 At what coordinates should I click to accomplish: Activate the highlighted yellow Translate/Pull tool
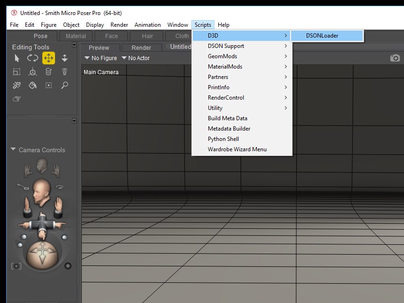pyautogui.click(x=49, y=58)
